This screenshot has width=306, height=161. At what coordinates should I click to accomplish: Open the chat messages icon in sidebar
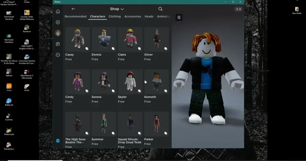(x=58, y=44)
